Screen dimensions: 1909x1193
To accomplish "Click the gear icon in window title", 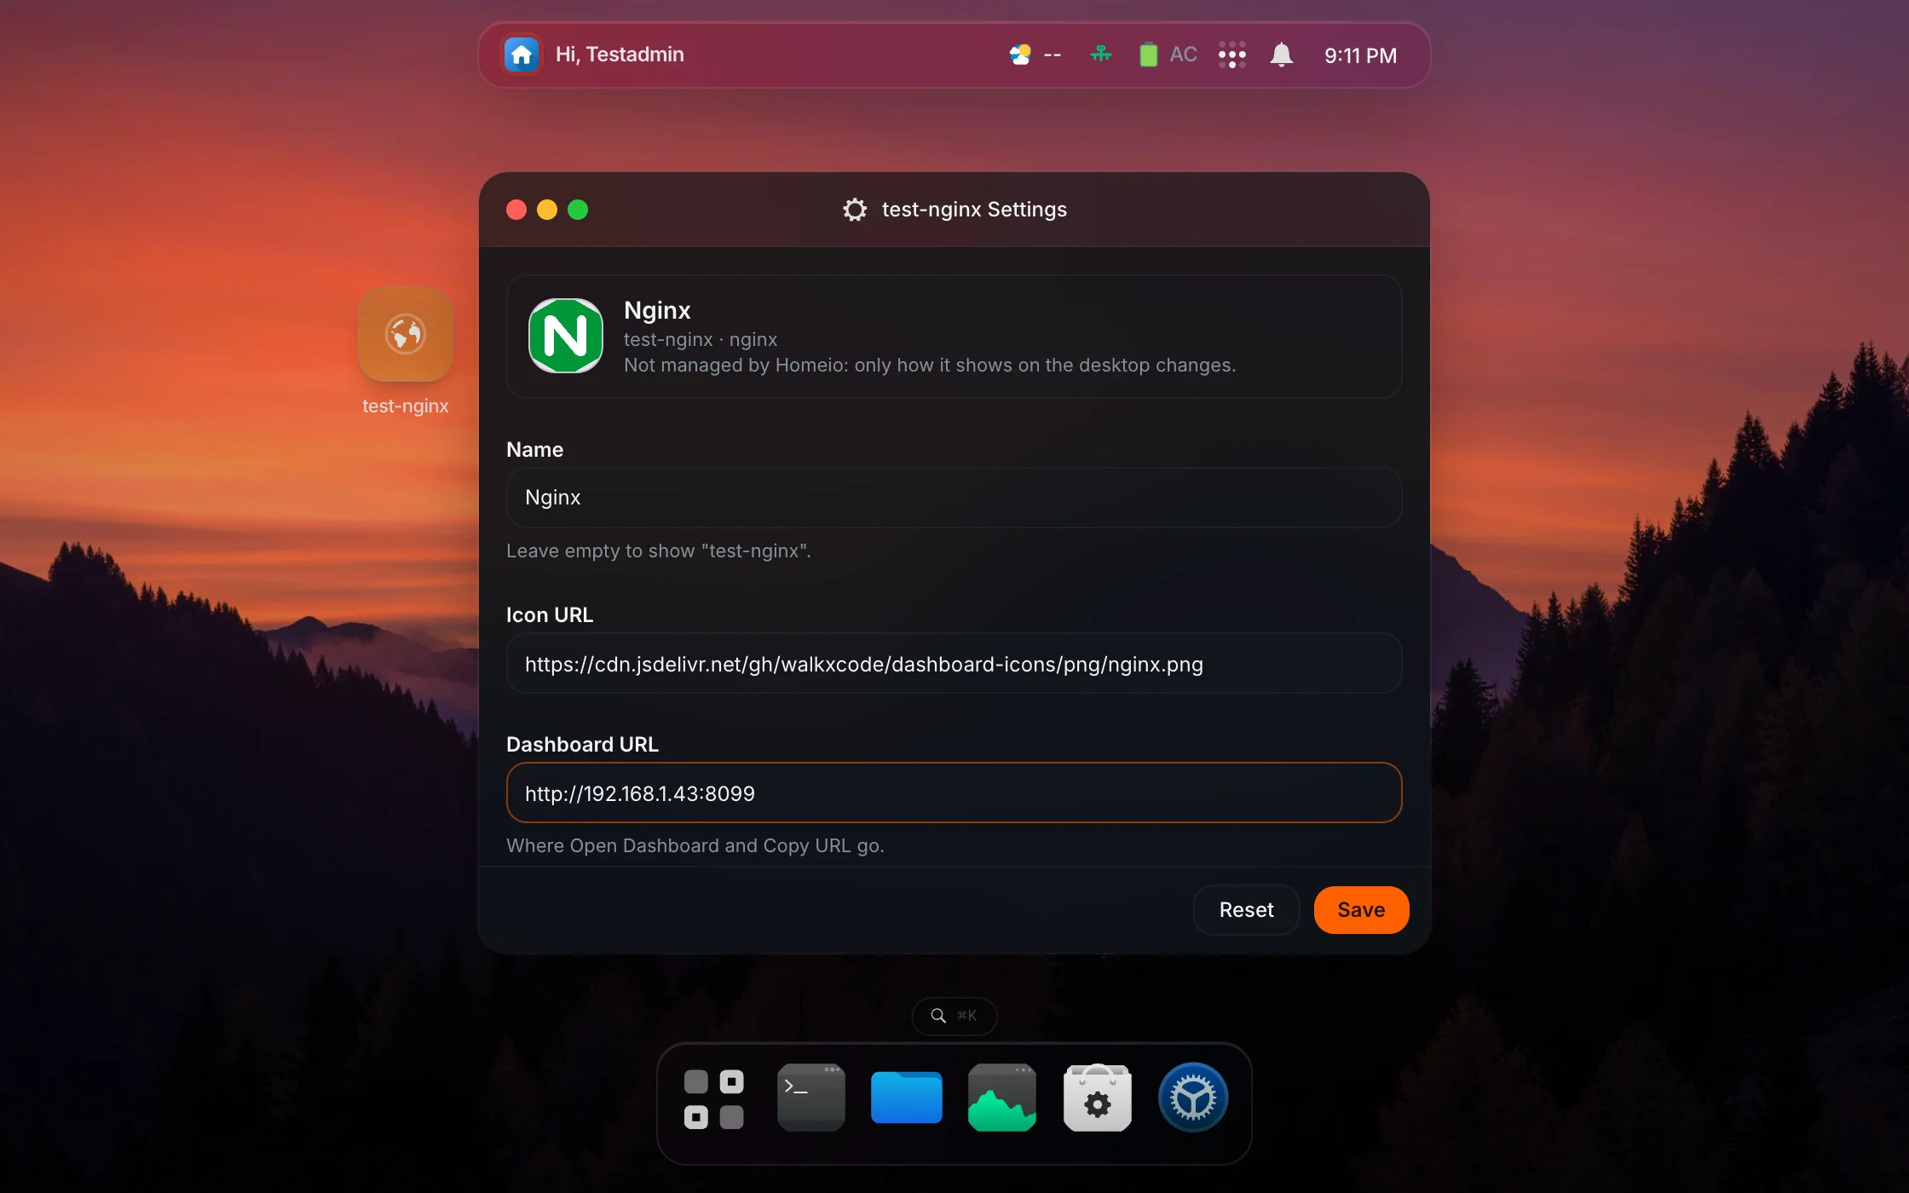I will (x=854, y=210).
